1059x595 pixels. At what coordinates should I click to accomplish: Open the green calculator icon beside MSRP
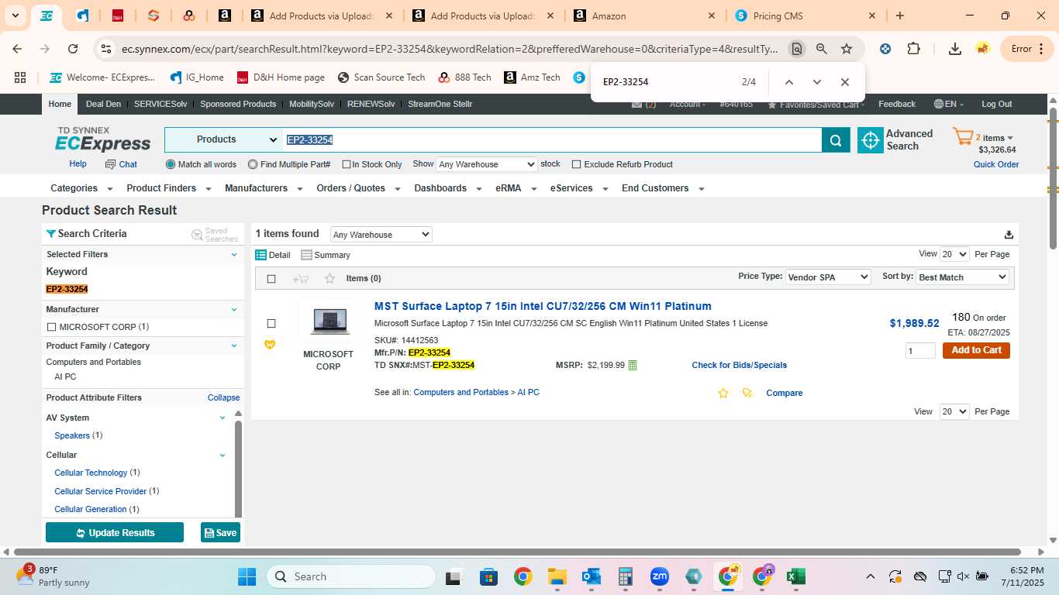pos(633,365)
